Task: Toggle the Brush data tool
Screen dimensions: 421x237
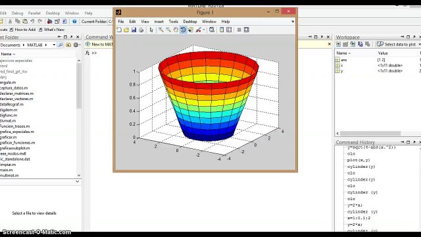Action: tap(199, 30)
